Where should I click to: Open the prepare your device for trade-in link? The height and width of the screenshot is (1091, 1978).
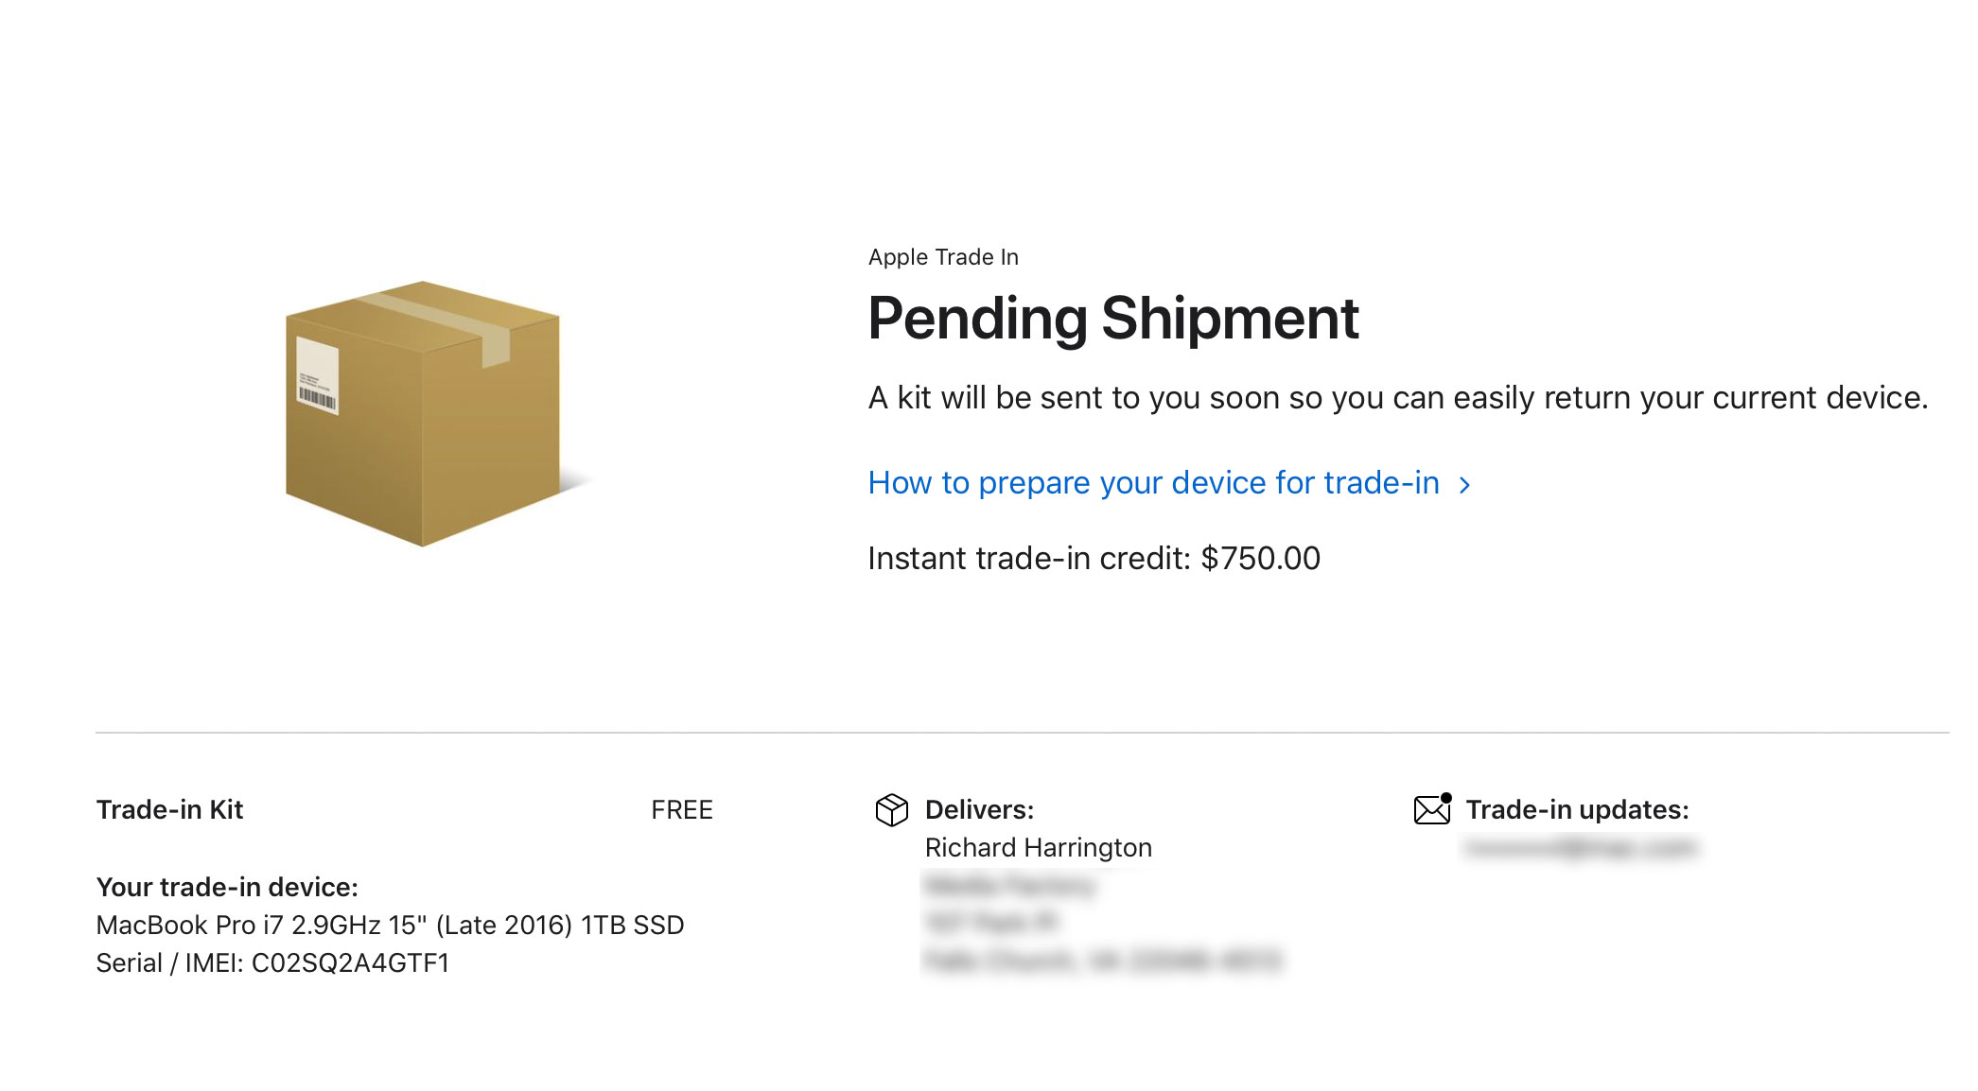tap(1153, 483)
